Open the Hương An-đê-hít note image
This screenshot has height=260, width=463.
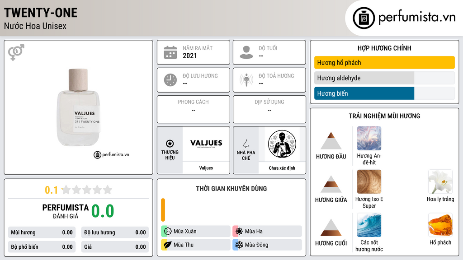(369, 138)
